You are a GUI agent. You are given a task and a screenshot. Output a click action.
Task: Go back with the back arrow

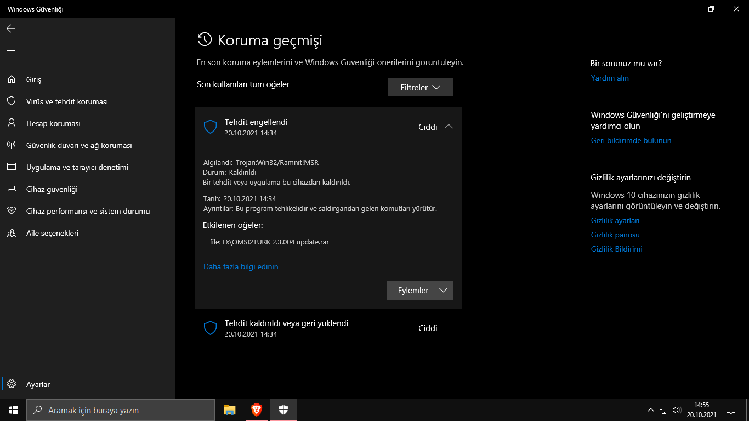[11, 29]
